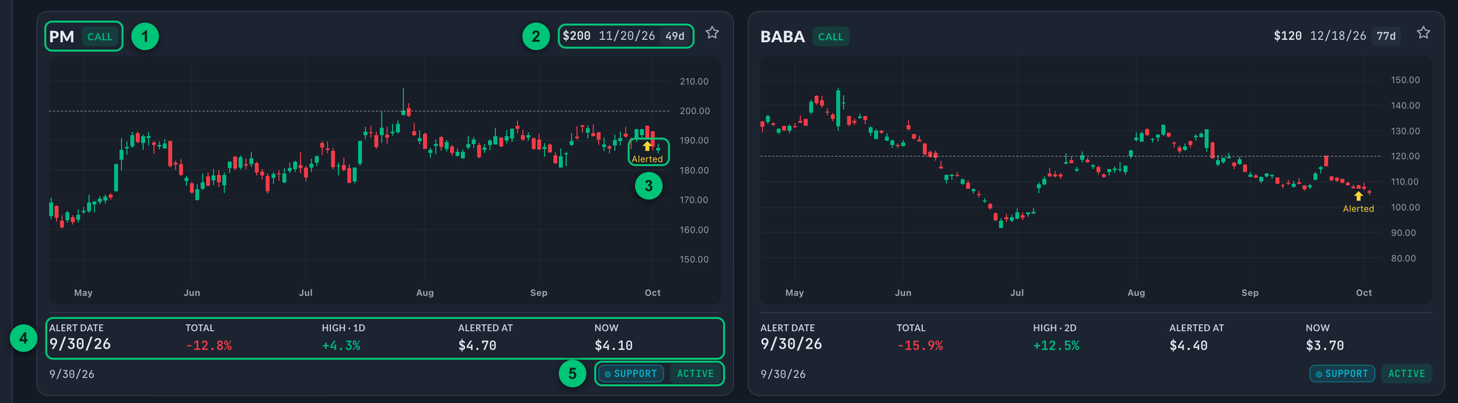
Task: Click the CALL badge next to BABA
Action: point(830,37)
